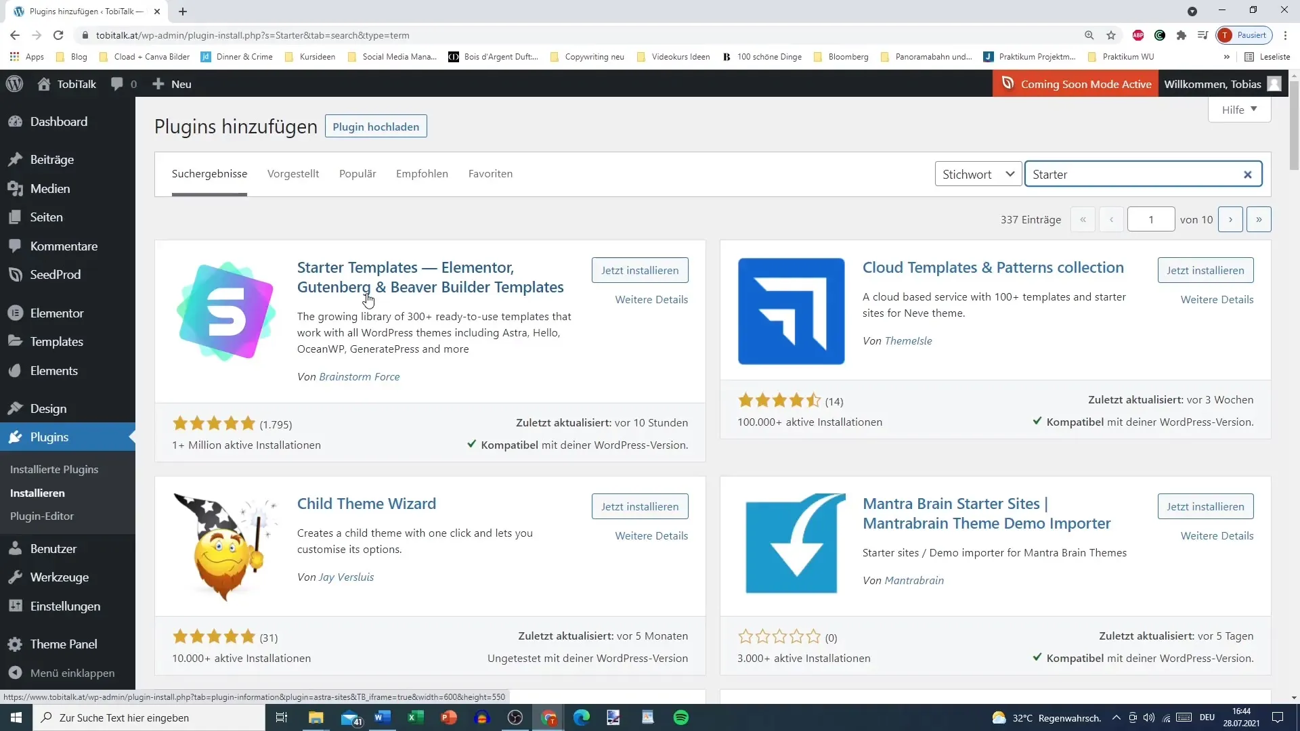Switch to Populär tab
The height and width of the screenshot is (731, 1300).
coord(357,174)
